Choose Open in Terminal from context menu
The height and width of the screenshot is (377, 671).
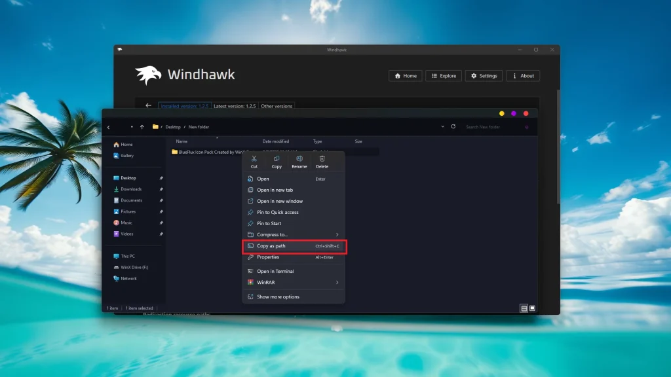275,271
